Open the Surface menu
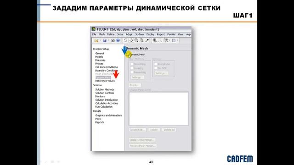294x165 pixels. (x=140, y=34)
